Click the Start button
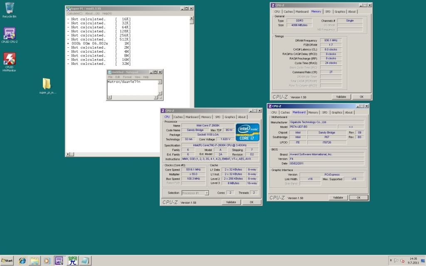 click(x=7, y=261)
